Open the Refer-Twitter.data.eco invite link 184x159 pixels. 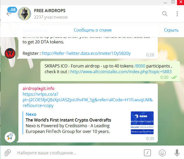point(86,53)
